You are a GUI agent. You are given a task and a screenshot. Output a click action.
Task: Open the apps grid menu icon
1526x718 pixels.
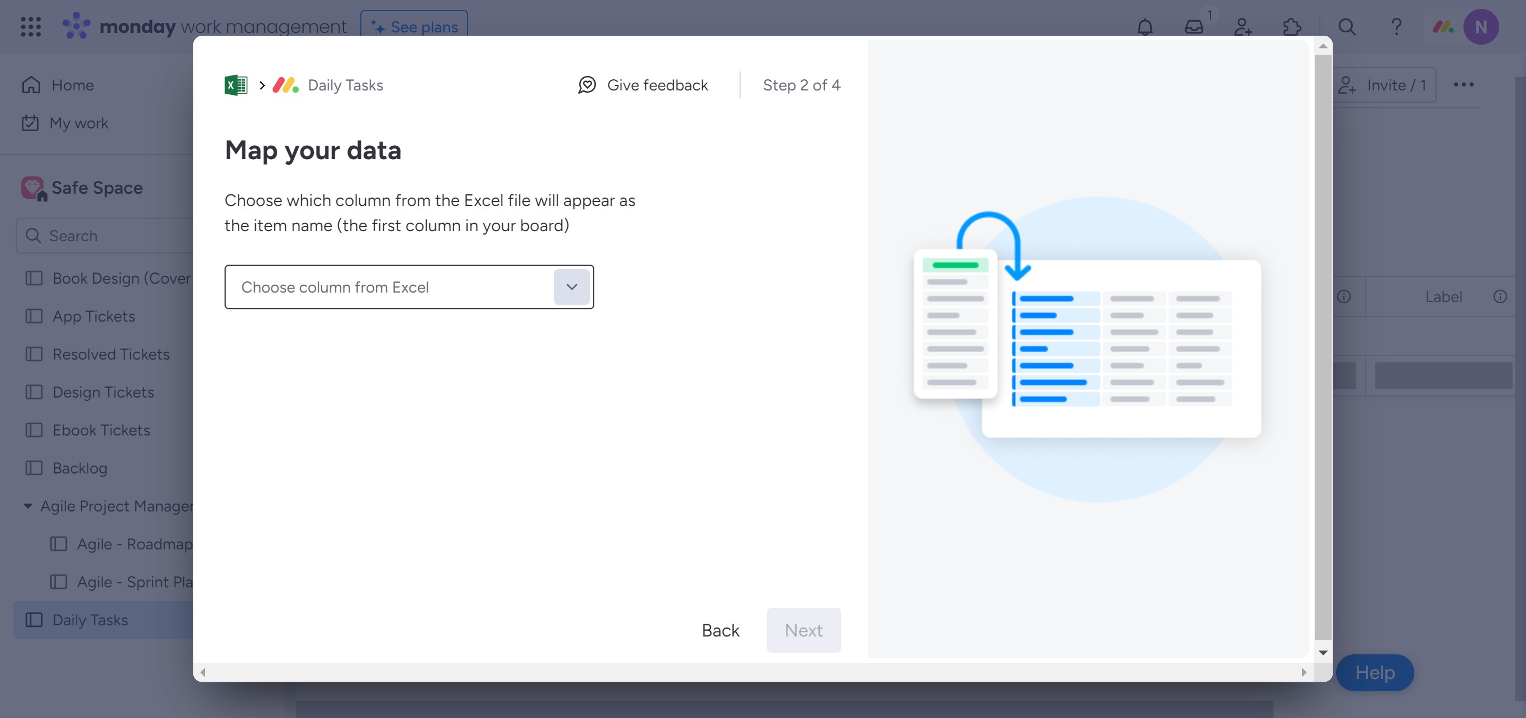pyautogui.click(x=31, y=27)
